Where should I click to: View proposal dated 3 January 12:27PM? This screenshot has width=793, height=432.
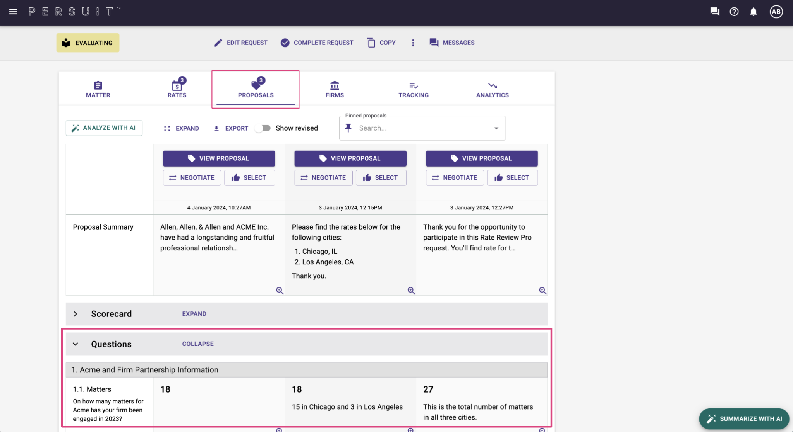(x=482, y=158)
